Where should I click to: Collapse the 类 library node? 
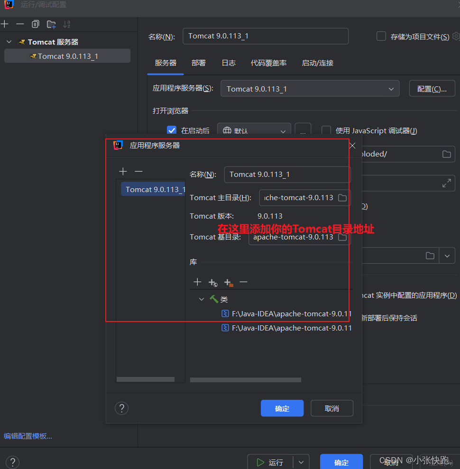point(202,299)
